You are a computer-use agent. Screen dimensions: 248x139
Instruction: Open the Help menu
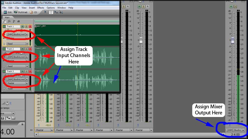(x=71, y=8)
